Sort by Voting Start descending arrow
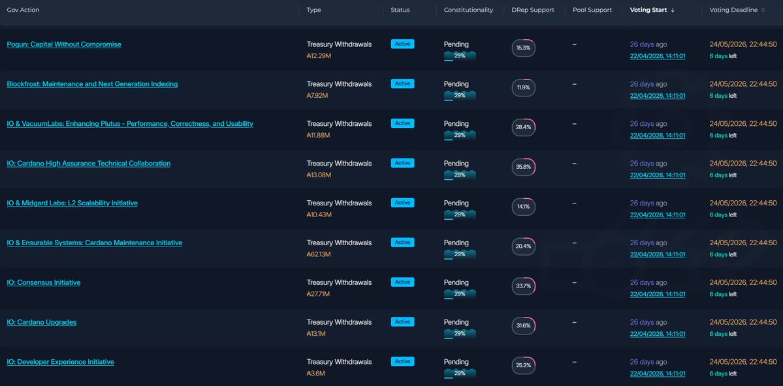The width and height of the screenshot is (783, 386). tap(673, 10)
